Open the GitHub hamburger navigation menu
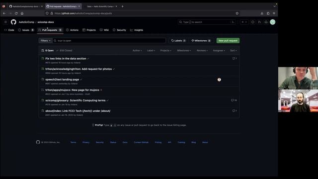The image size is (318, 179). click(x=5, y=22)
